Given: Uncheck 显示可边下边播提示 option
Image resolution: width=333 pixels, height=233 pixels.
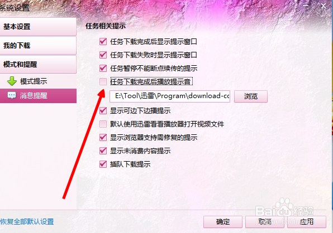Looking at the screenshot, I should (x=103, y=110).
